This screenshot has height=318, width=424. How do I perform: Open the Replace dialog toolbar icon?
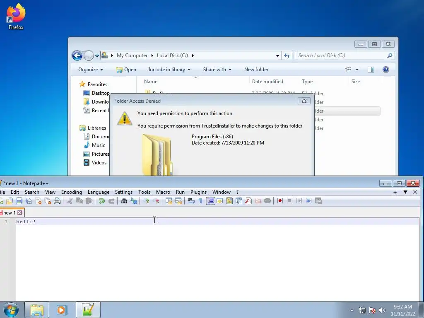point(134,201)
